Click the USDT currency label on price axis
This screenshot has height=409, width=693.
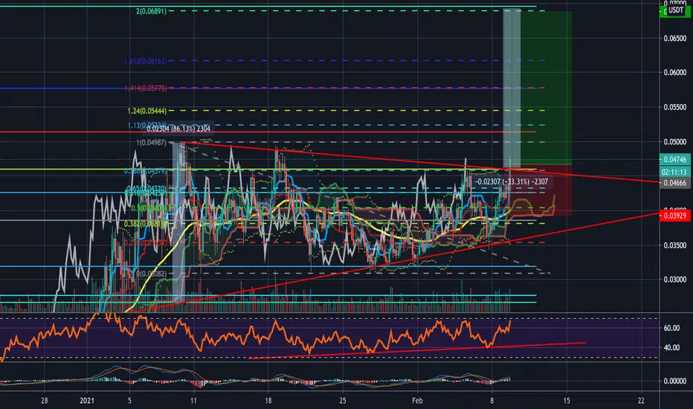[x=675, y=10]
